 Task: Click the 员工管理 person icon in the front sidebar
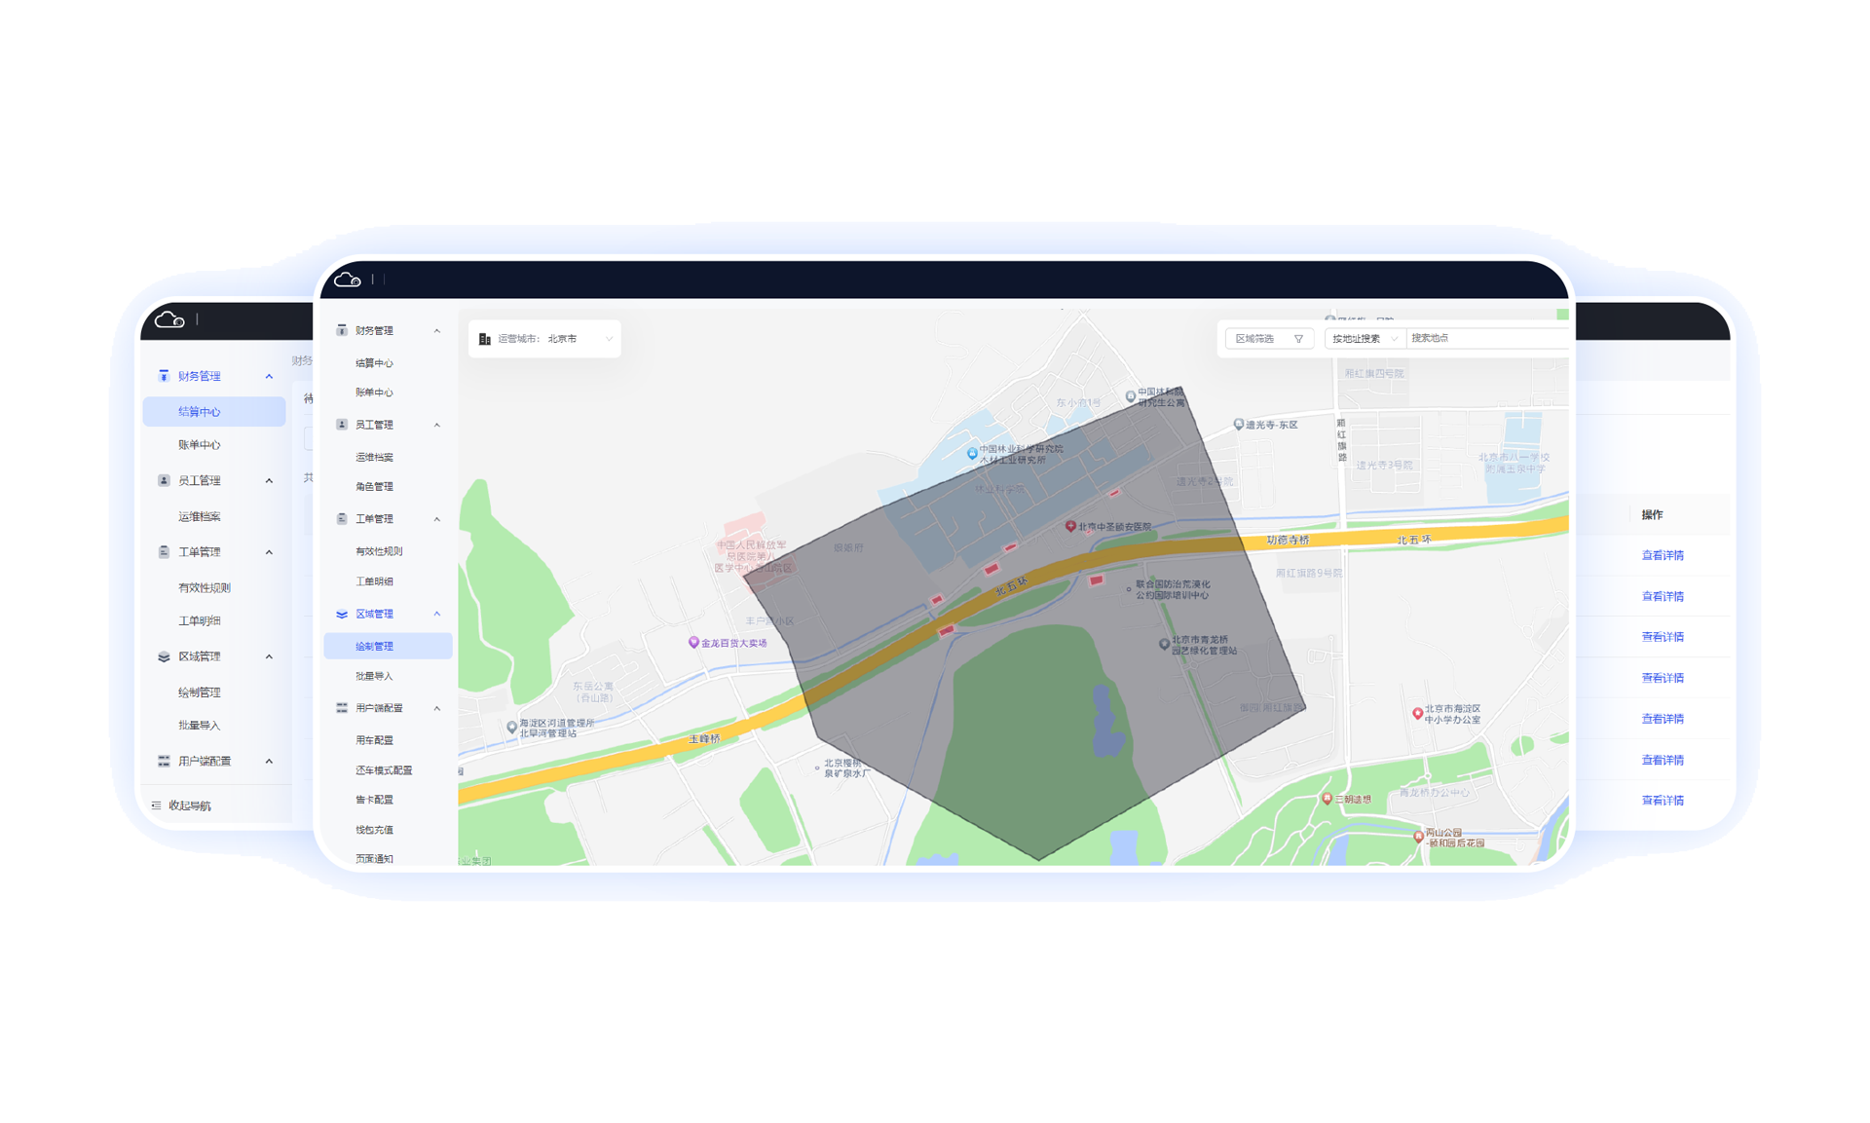pos(342,425)
